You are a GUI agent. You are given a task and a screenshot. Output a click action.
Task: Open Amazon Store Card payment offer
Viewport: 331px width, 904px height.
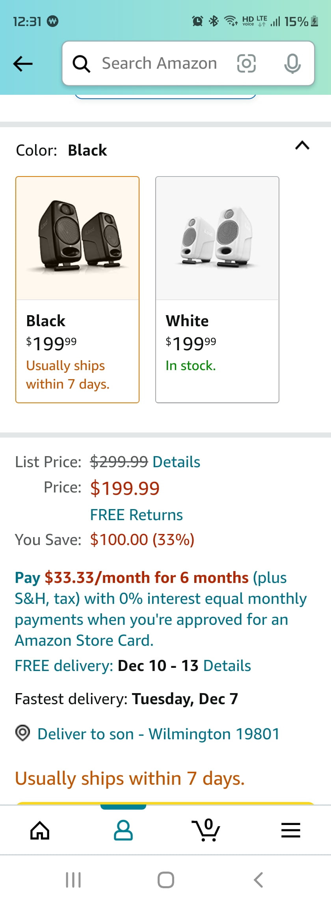tap(161, 609)
